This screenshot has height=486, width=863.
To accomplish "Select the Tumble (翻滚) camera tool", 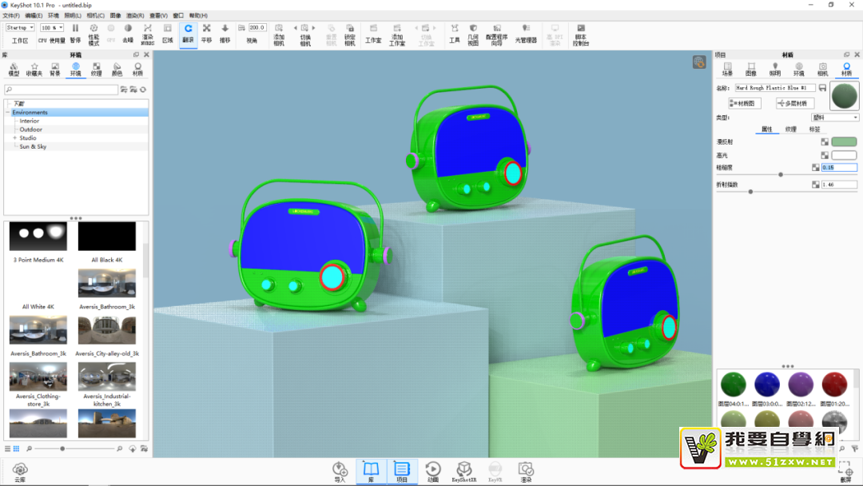I will coord(188,32).
